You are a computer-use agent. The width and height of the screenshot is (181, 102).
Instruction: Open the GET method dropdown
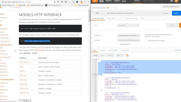coord(99,13)
